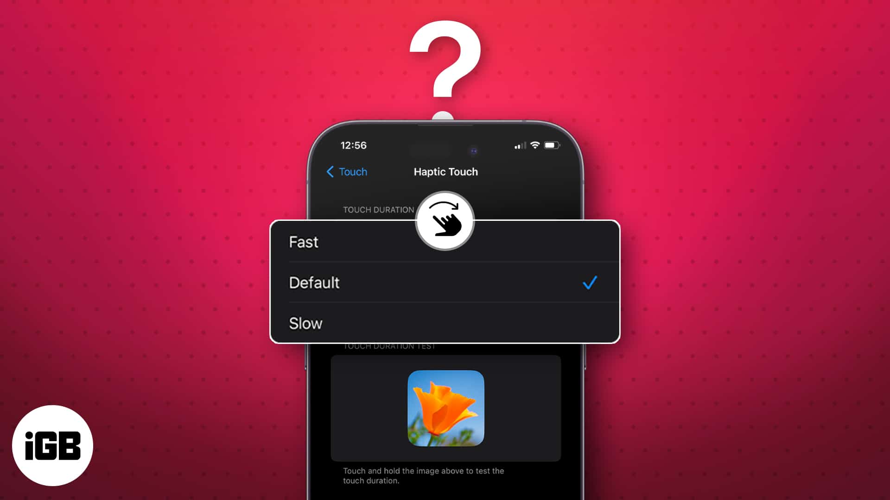Check the Wi-Fi status icon
The height and width of the screenshot is (500, 890).
point(534,145)
